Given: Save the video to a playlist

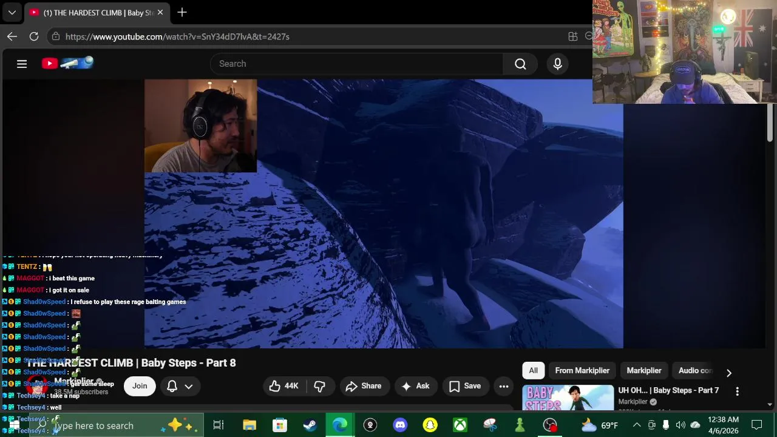Looking at the screenshot, I should click(x=465, y=386).
